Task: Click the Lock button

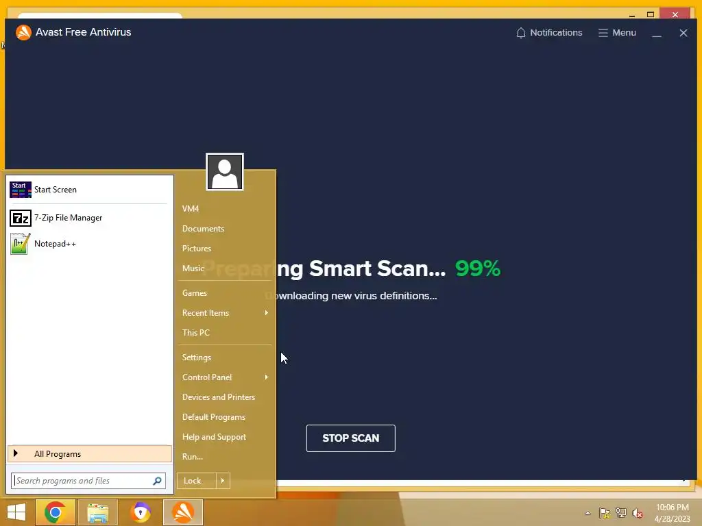Action: pyautogui.click(x=196, y=481)
